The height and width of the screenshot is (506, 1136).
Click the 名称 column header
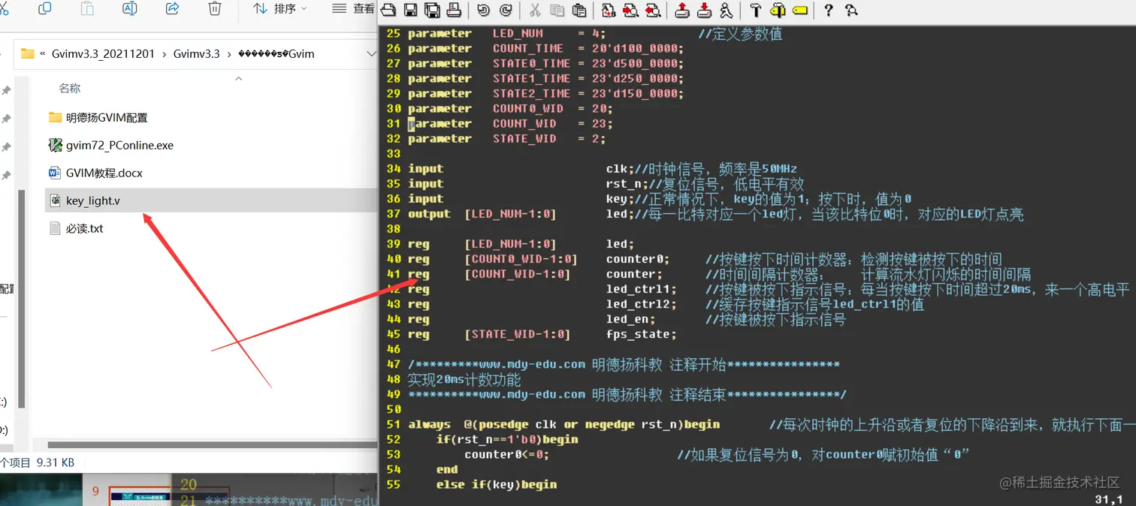70,89
